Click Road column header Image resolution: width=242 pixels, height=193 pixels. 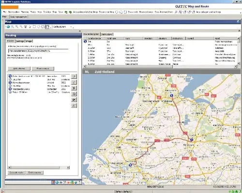coord(225,38)
